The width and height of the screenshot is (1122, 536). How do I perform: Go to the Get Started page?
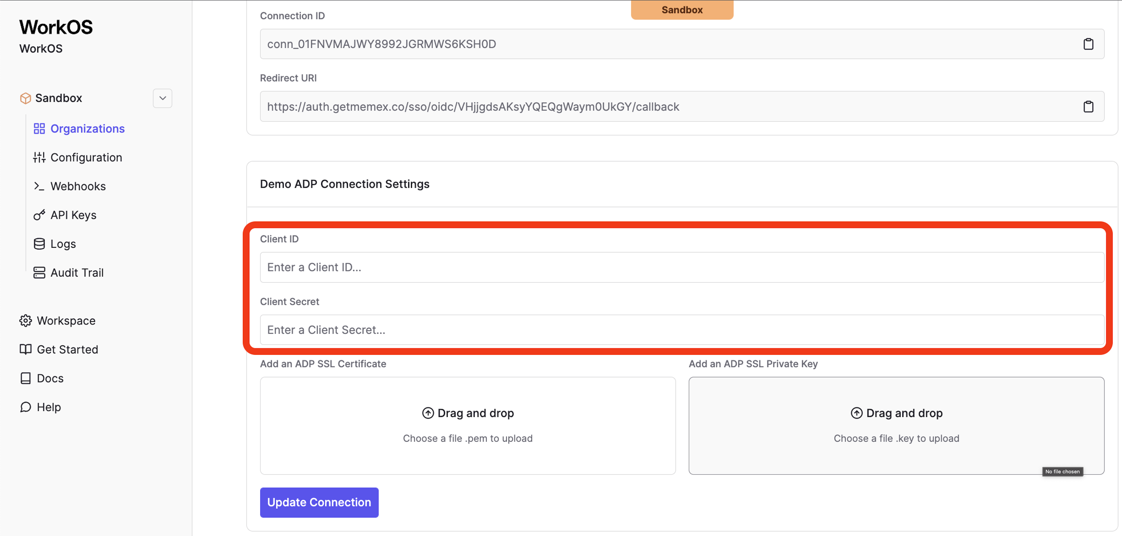67,349
